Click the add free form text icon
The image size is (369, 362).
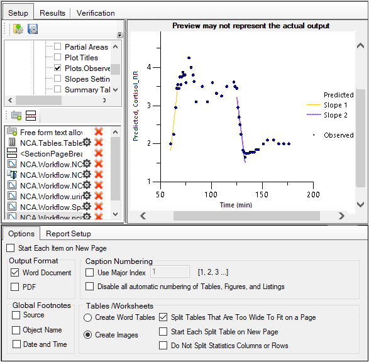[16, 115]
